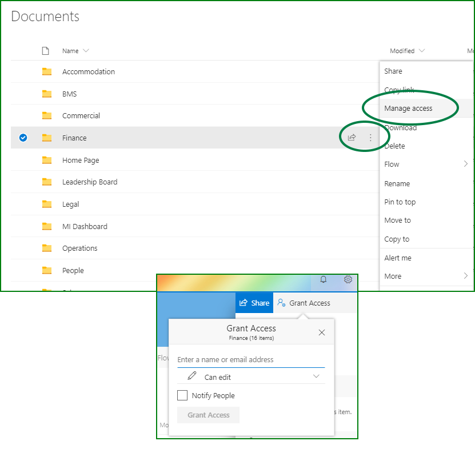475x457 pixels.
Task: Tick the Notify People checkbox
Action: click(x=182, y=395)
